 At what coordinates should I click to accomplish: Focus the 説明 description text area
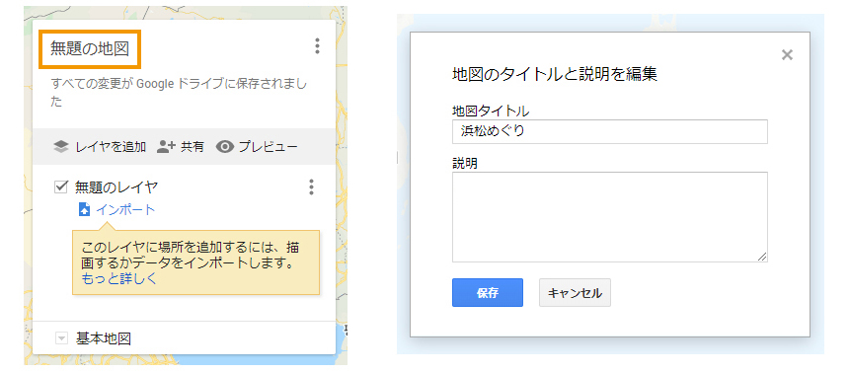610,217
